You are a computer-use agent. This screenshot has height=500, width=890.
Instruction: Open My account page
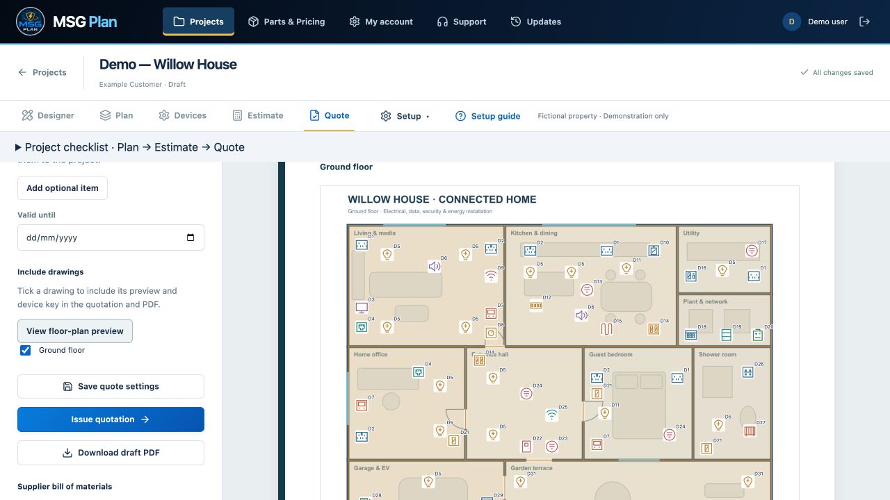(x=381, y=22)
